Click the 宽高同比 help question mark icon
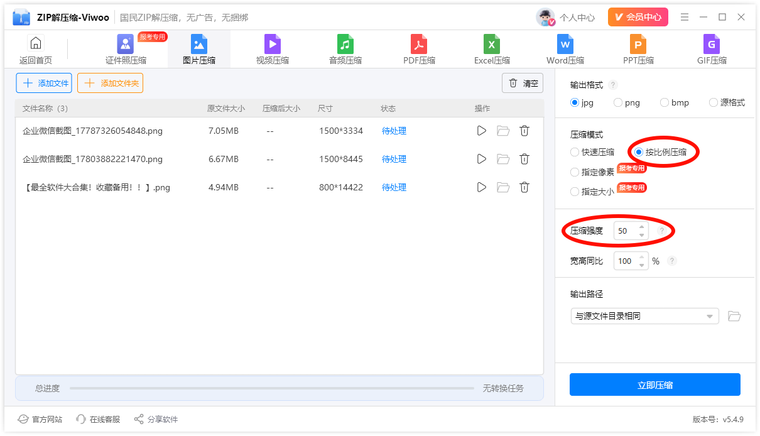Screen dimensions: 760x436 point(672,261)
